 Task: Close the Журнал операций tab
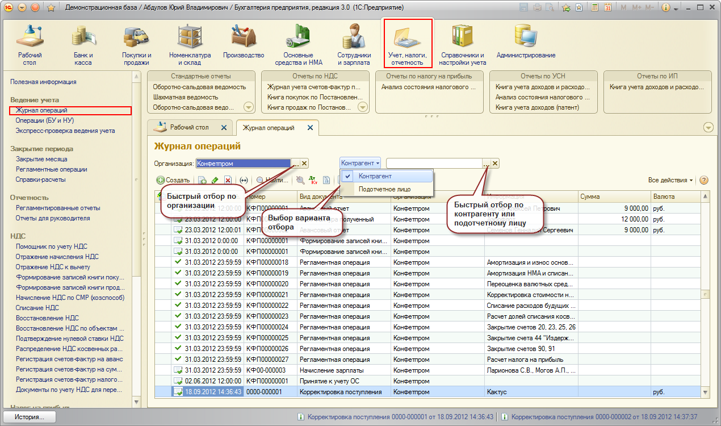[x=310, y=128]
